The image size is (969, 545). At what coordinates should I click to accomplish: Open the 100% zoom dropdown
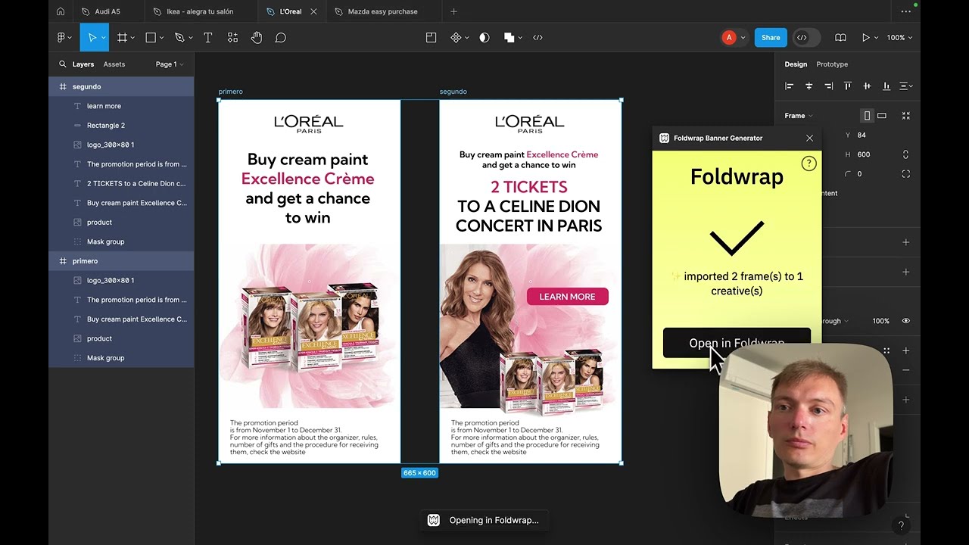pyautogui.click(x=899, y=37)
